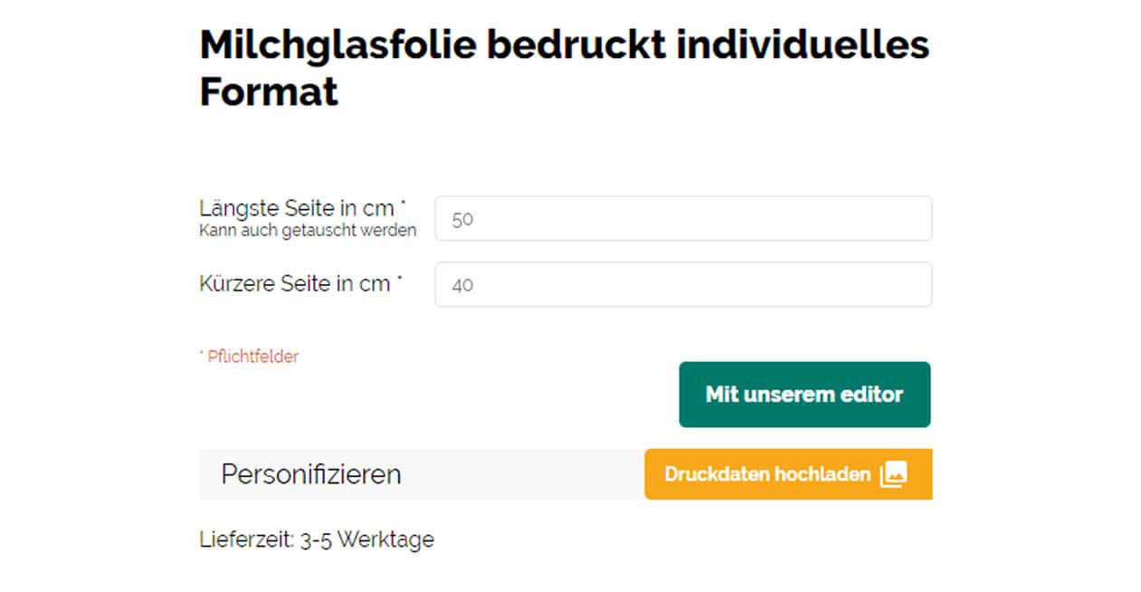Open the Mit unserem editor button
The height and width of the screenshot is (592, 1141).
[x=804, y=395]
